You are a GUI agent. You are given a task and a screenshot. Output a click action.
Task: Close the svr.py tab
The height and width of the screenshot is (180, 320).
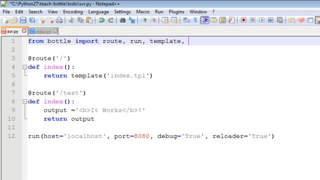click(24, 30)
